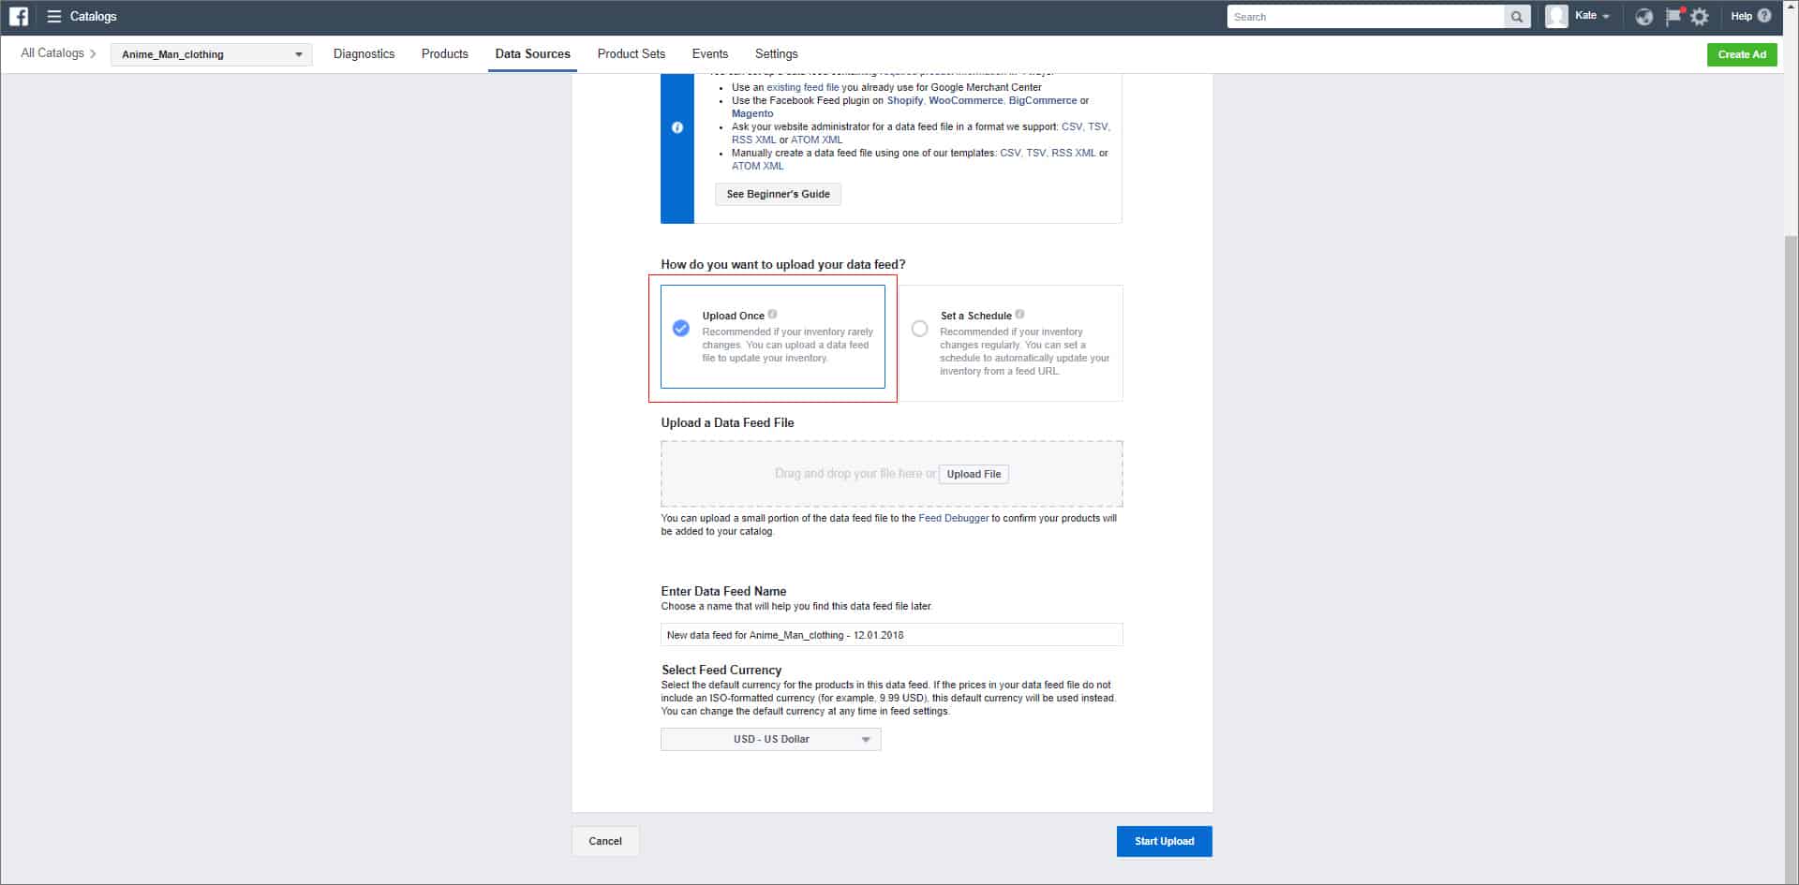Open the Upload Once info tooltip icon
The height and width of the screenshot is (885, 1799).
(x=773, y=315)
